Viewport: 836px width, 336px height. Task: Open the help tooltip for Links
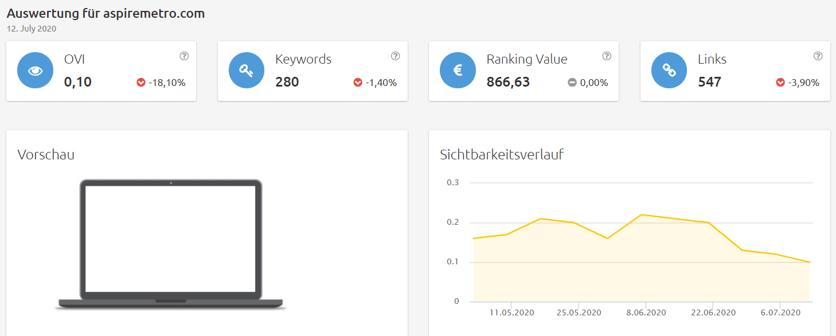point(818,56)
